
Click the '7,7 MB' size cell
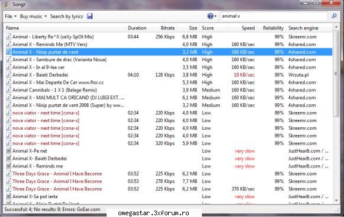click(190, 181)
